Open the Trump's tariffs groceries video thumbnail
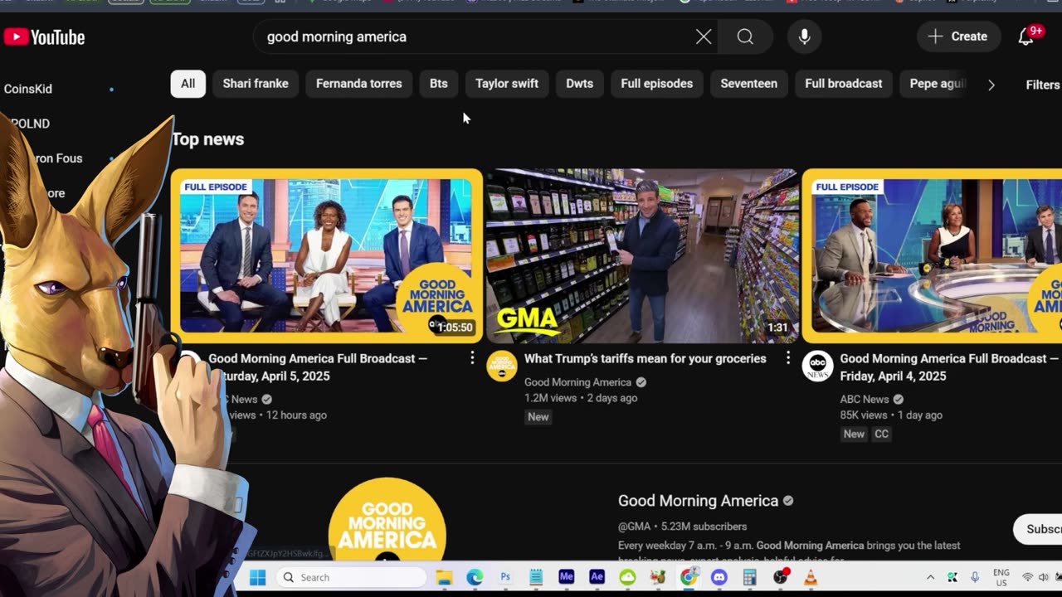Screen dimensions: 1062x597 [x=643, y=255]
